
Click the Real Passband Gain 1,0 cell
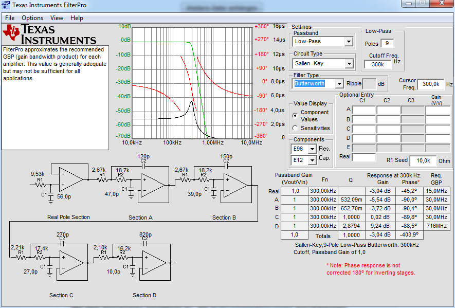(x=295, y=191)
